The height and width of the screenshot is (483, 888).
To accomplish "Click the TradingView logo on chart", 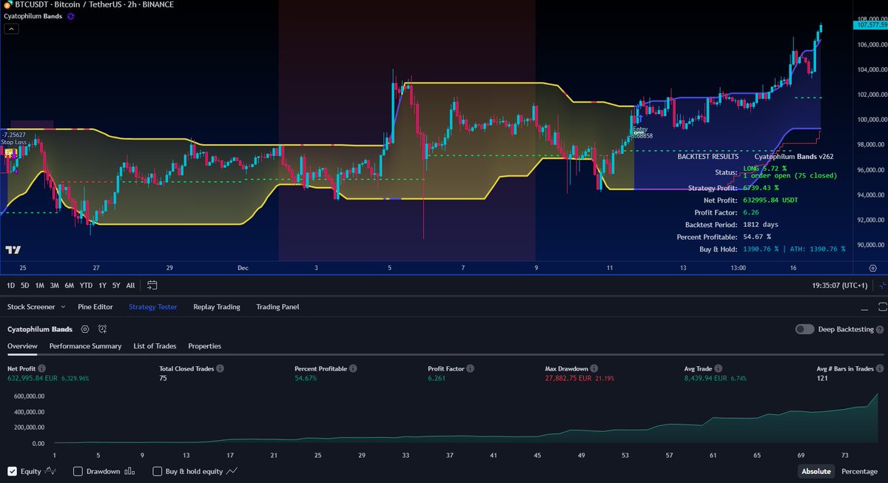I will 13,250.
